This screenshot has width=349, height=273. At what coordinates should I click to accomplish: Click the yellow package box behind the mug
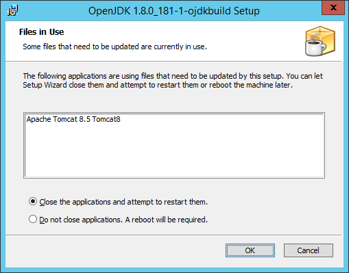tap(326, 36)
